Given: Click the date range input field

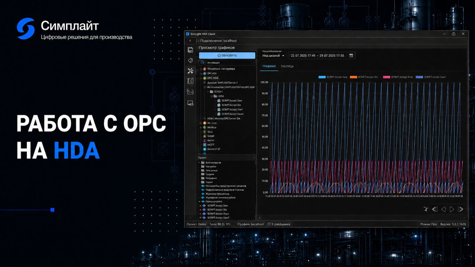Looking at the screenshot, I should click(322, 55).
